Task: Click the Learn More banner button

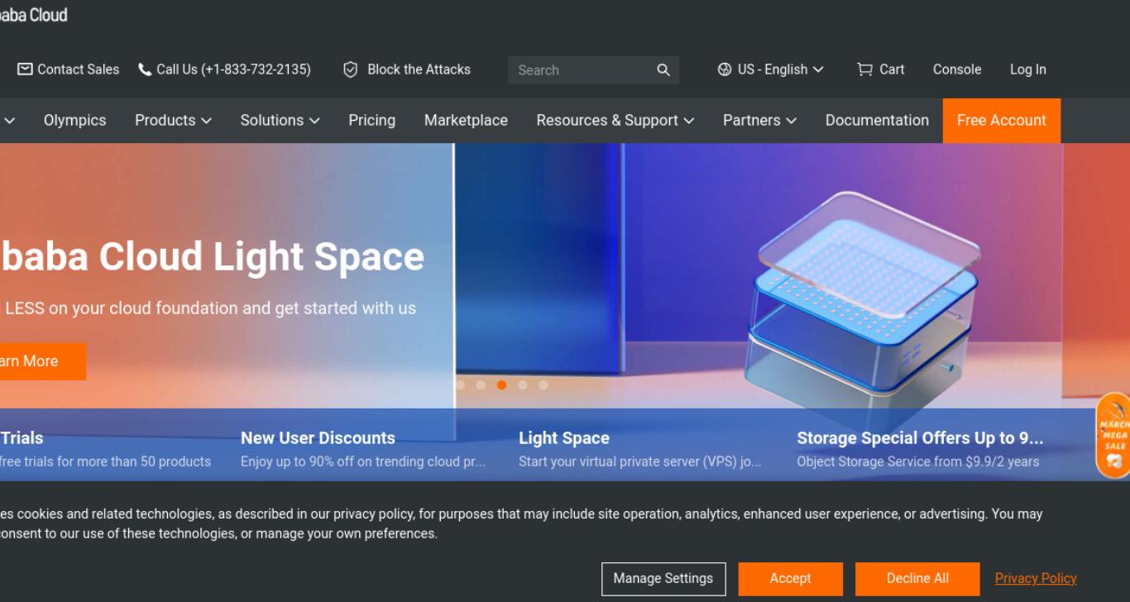Action: click(x=41, y=361)
